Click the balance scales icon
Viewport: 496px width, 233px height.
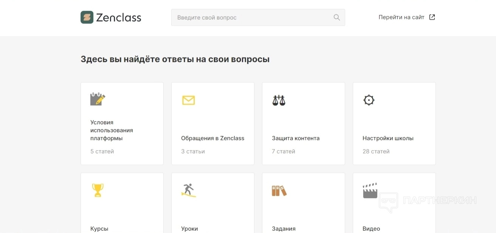279,100
